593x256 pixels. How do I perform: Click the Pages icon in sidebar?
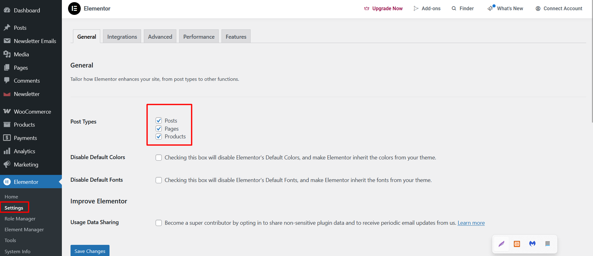pos(7,67)
